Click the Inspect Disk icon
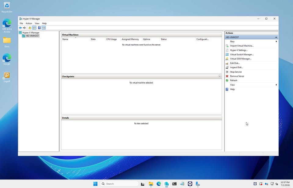 (x=227, y=68)
